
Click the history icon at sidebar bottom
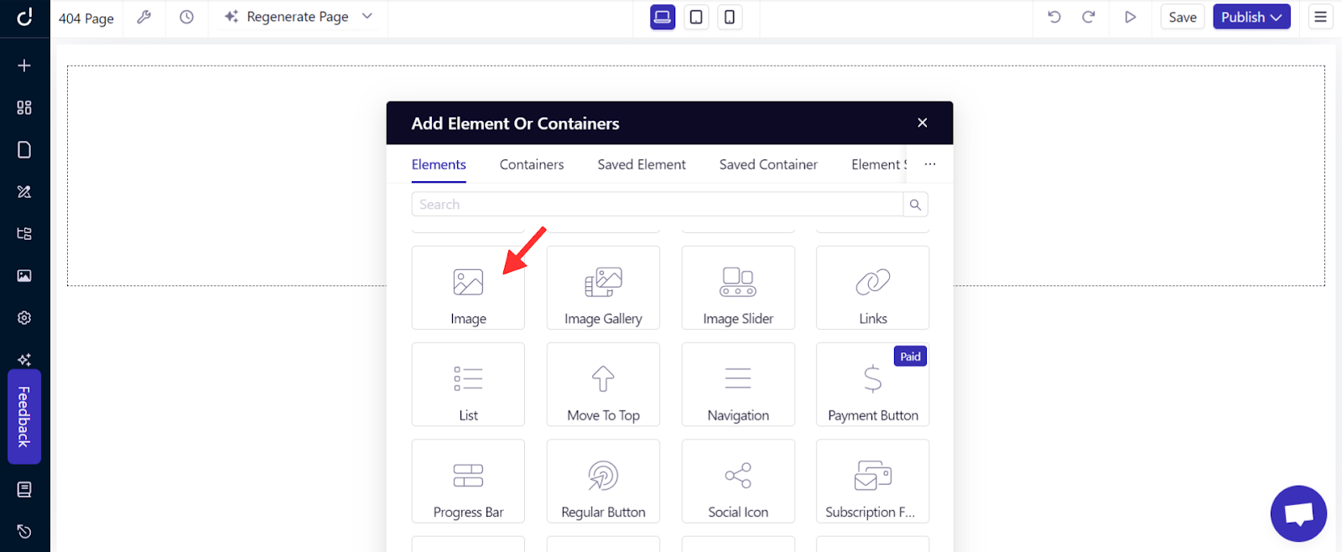point(24,531)
